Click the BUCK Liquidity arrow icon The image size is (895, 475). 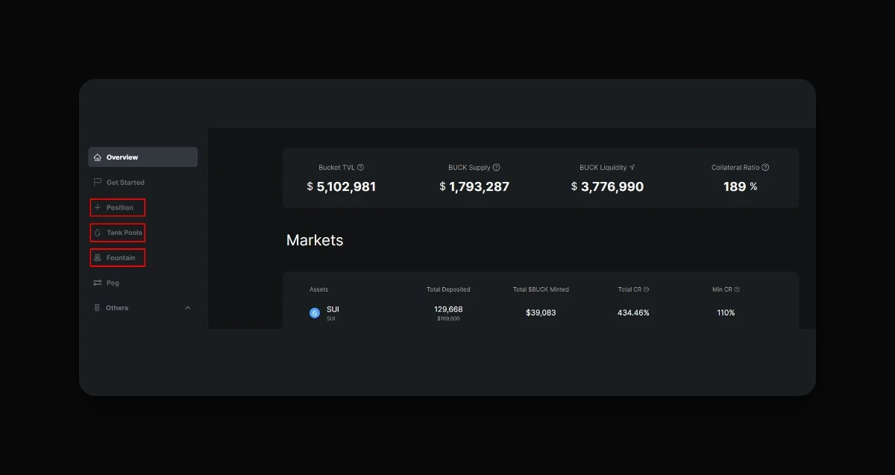632,168
